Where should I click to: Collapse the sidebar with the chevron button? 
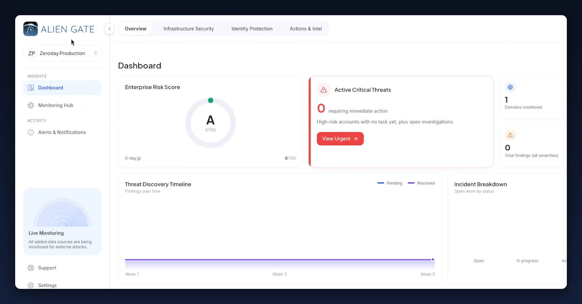pos(109,29)
